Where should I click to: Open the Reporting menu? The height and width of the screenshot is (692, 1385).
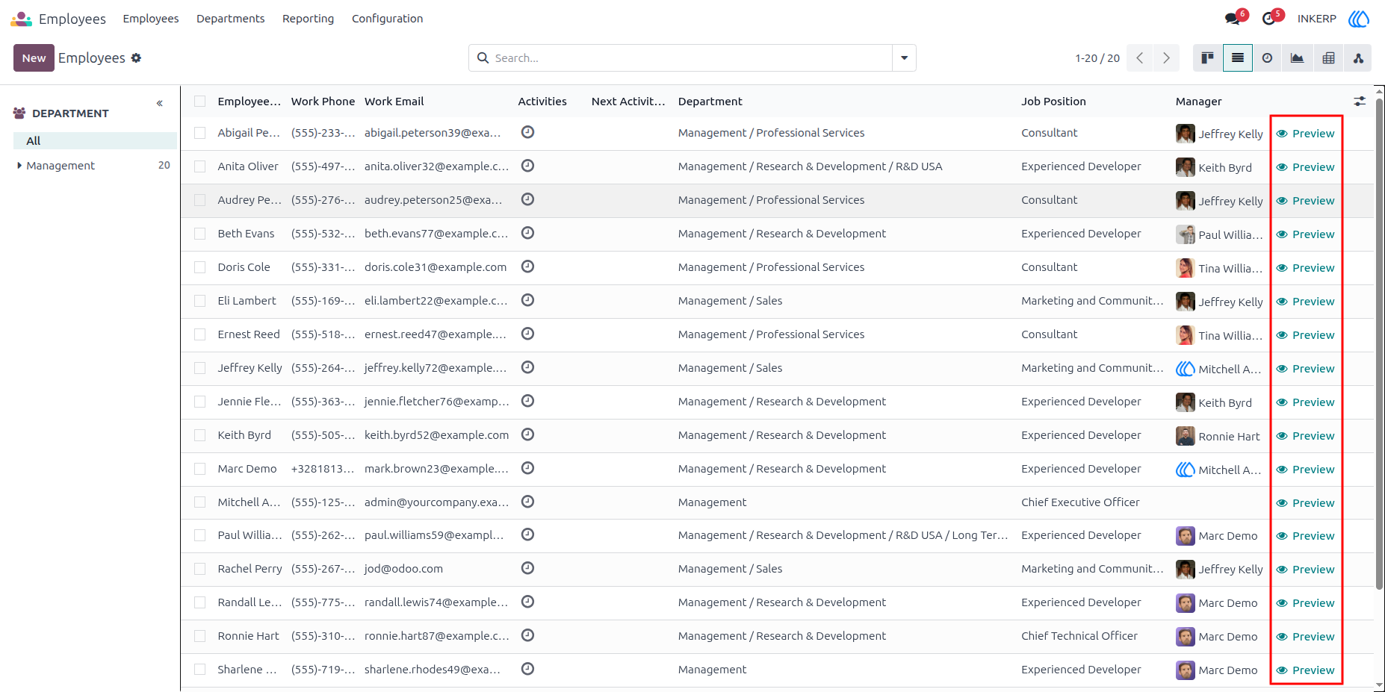(308, 19)
